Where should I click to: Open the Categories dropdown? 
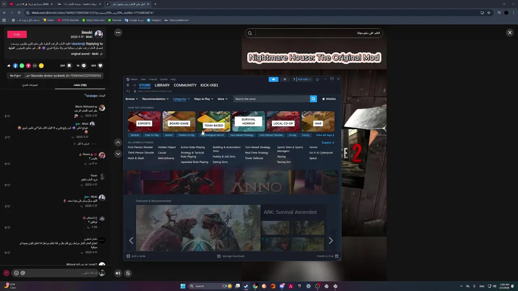(181, 99)
